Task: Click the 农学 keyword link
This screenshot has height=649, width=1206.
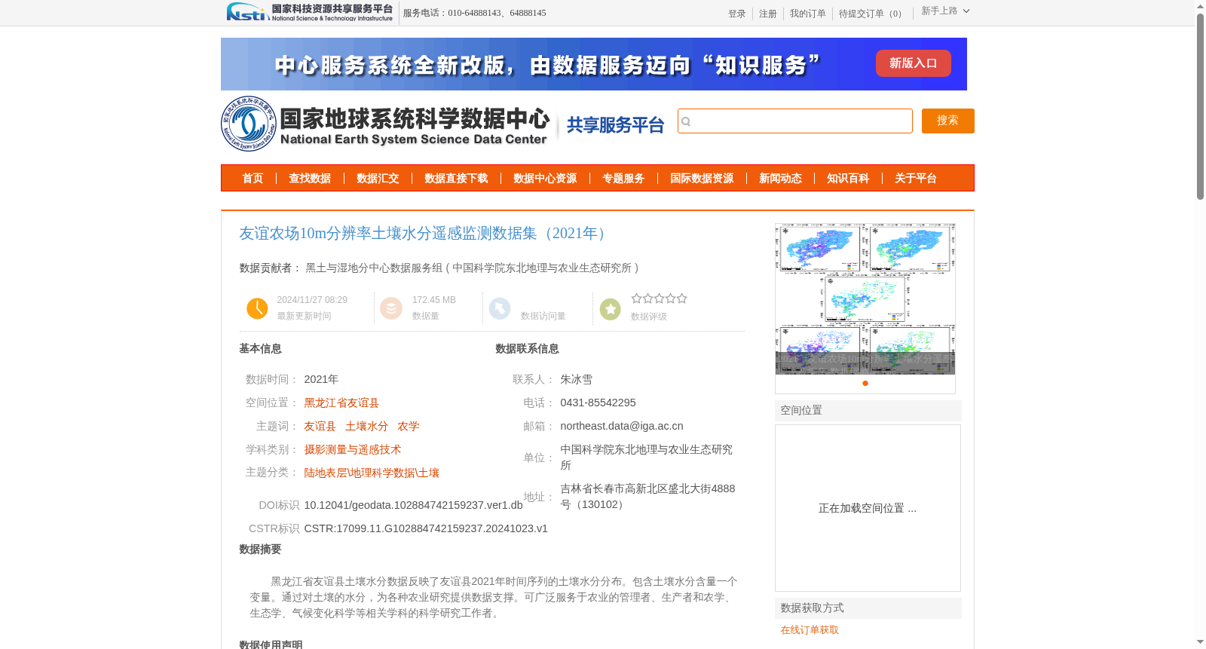Action: point(408,427)
